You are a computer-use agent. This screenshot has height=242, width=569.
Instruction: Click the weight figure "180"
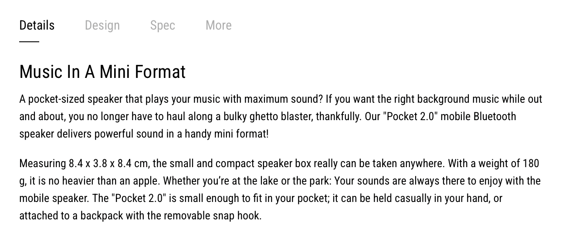pos(531,164)
